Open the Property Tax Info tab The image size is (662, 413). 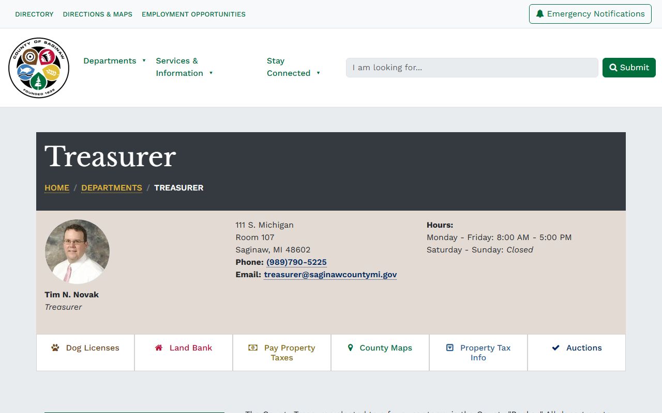click(478, 353)
